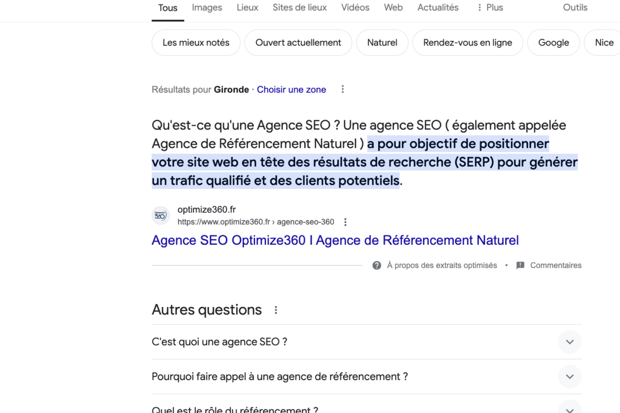Open the Actualités tab
The height and width of the screenshot is (413, 620).
[x=438, y=8]
